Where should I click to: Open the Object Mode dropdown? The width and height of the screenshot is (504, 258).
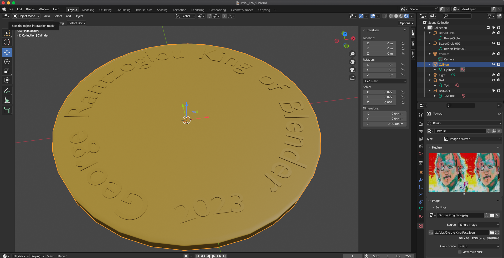click(26, 16)
